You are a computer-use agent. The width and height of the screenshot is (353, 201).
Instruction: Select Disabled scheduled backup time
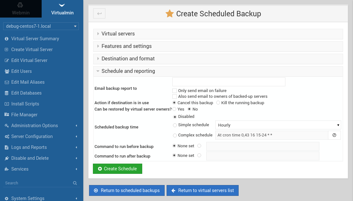coord(175,117)
